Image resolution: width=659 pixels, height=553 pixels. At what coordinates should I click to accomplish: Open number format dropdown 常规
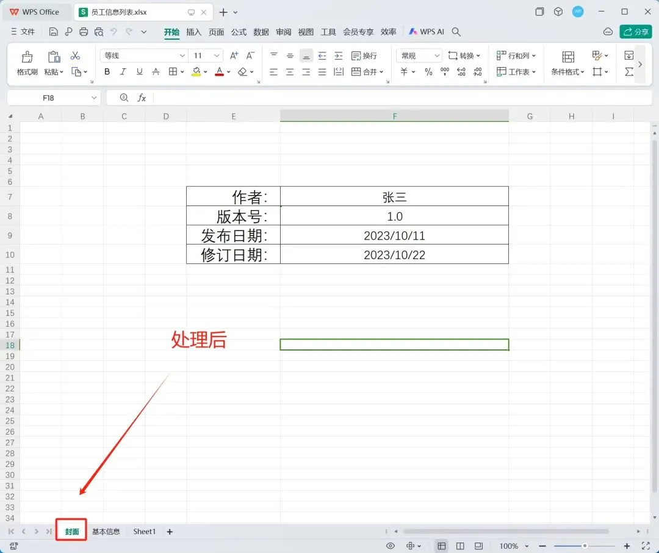coord(437,55)
